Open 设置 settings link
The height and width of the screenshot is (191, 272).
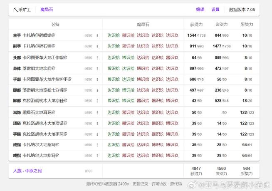coord(215,10)
